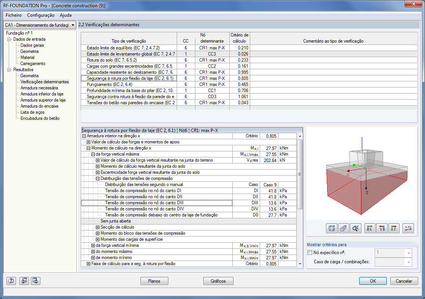This screenshot has height=299, width=425.
Task: Go to next window with right arrow icon
Action: pyautogui.click(x=35, y=281)
